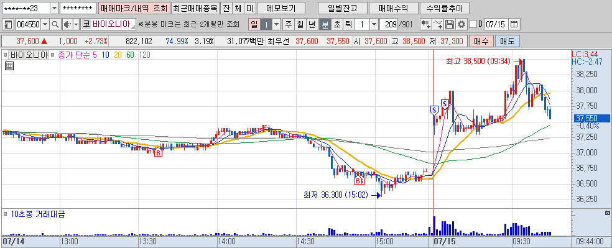Image resolution: width=612 pixels, height=248 pixels.
Task: Select the 틱 tick period toggle
Action: [x=348, y=24]
